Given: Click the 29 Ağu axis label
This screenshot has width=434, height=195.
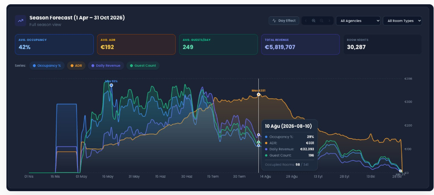Looking at the screenshot, I should (x=292, y=176).
